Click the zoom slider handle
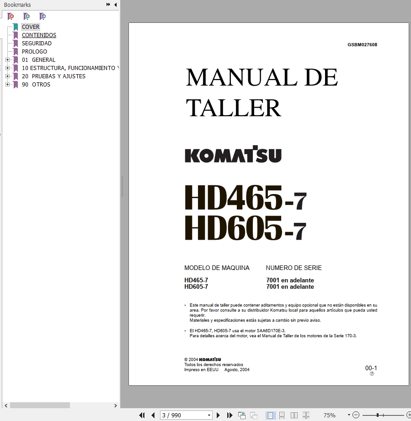Viewport: 411px width, 421px height. click(x=378, y=415)
